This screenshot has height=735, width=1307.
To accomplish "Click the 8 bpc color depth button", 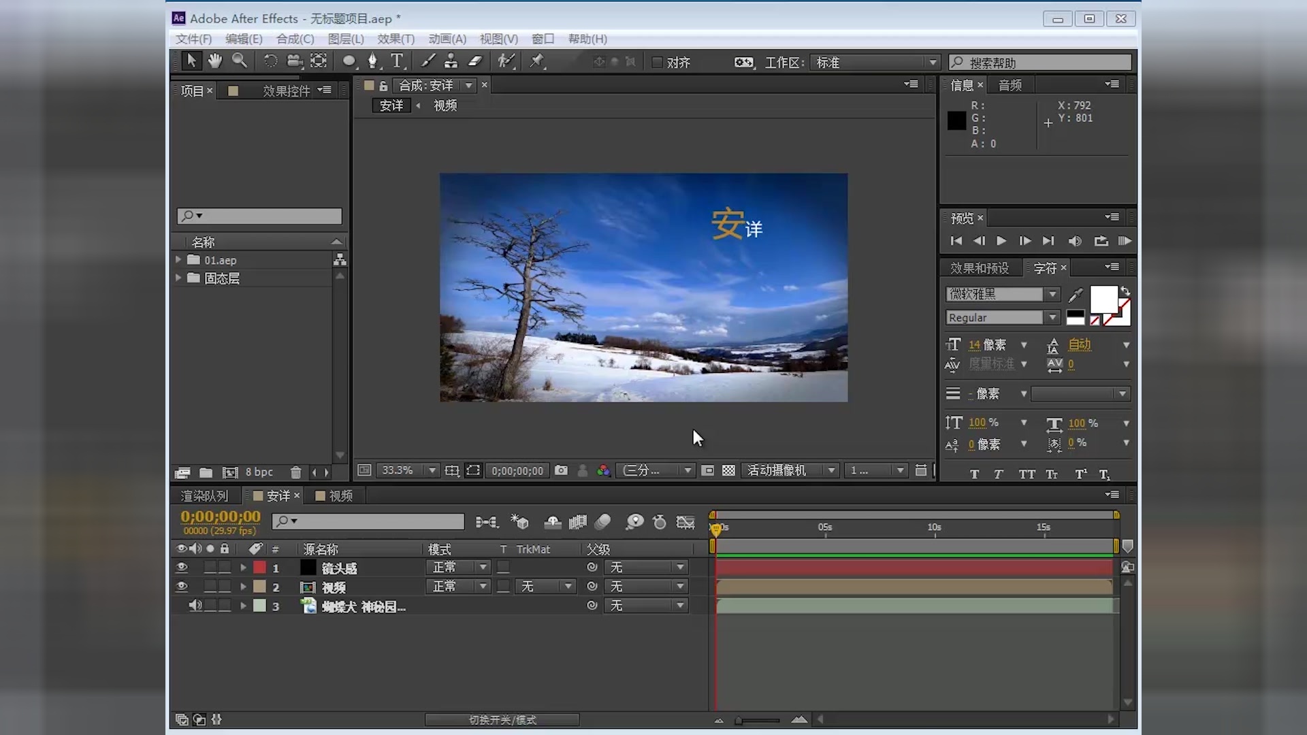I will pyautogui.click(x=259, y=472).
